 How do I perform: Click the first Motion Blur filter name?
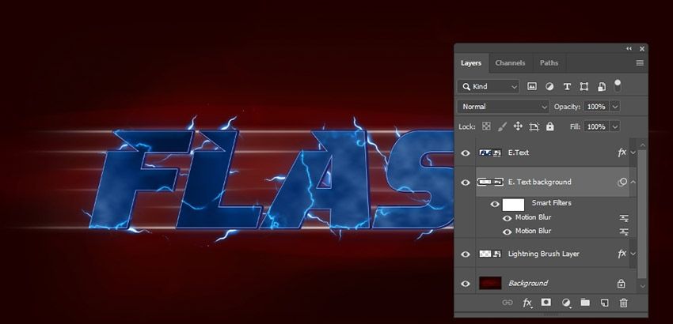(533, 217)
